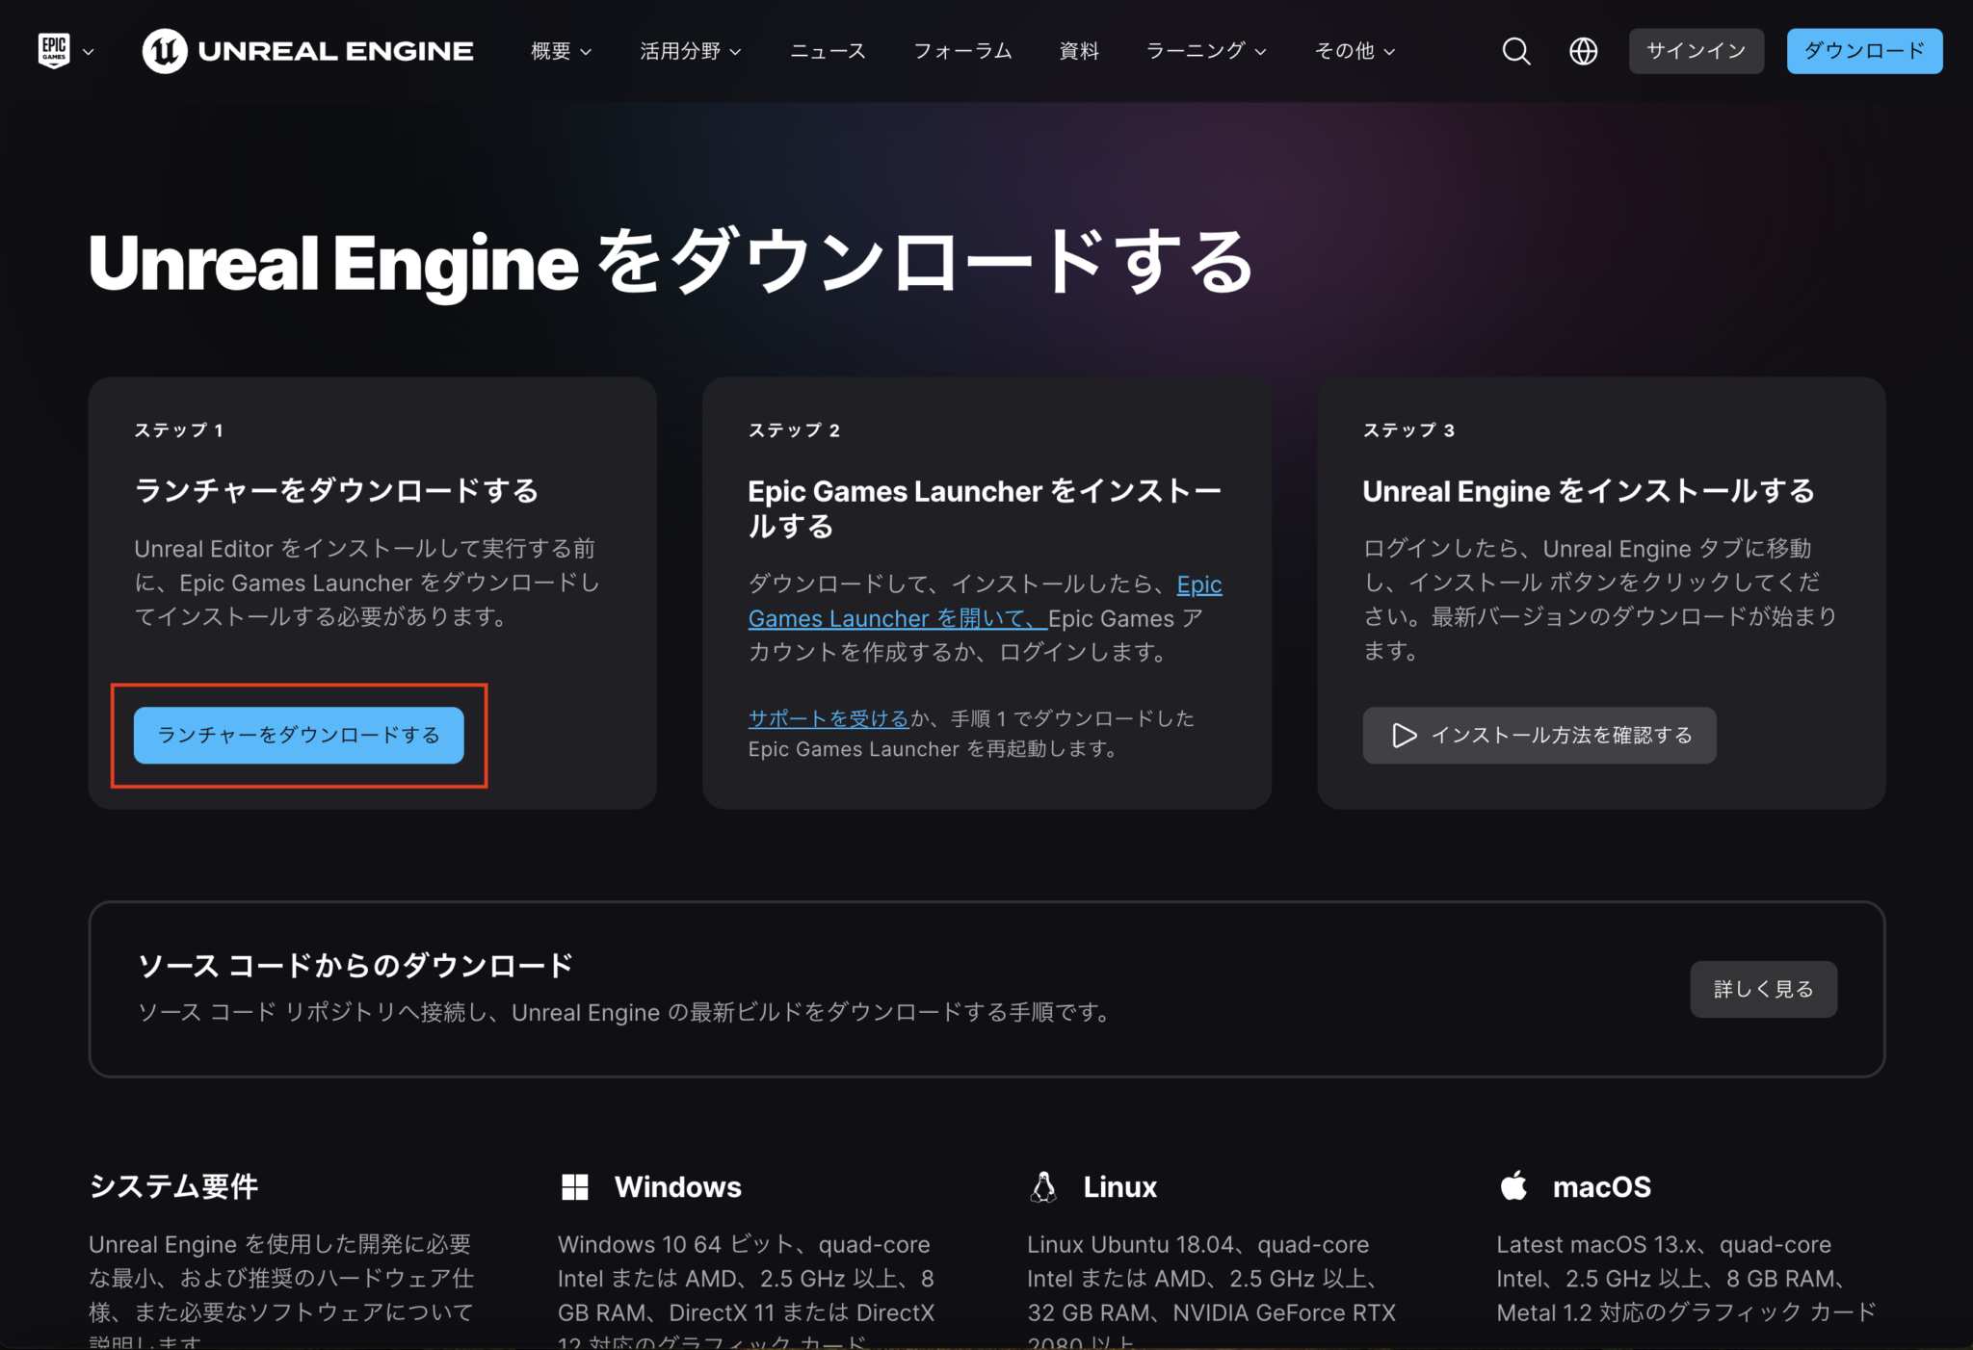Screen dimensions: 1973x1350
Task: Expand the Epic Games logo chevron
Action: pos(89,51)
